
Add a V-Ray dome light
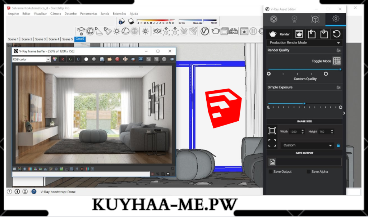tap(125, 31)
